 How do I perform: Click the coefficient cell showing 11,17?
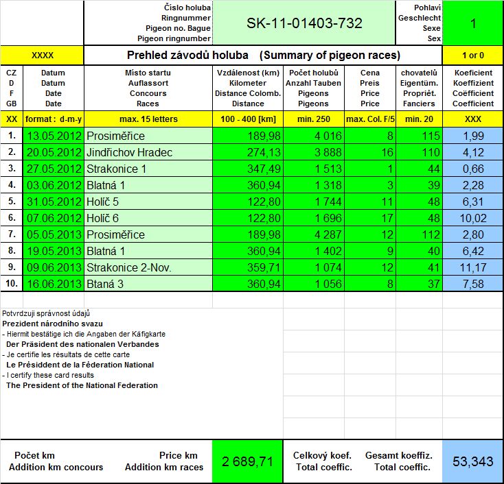[x=472, y=267]
